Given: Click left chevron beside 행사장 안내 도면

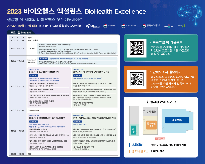Looking at the screenshot, I should pyautogui.click(x=148, y=102).
